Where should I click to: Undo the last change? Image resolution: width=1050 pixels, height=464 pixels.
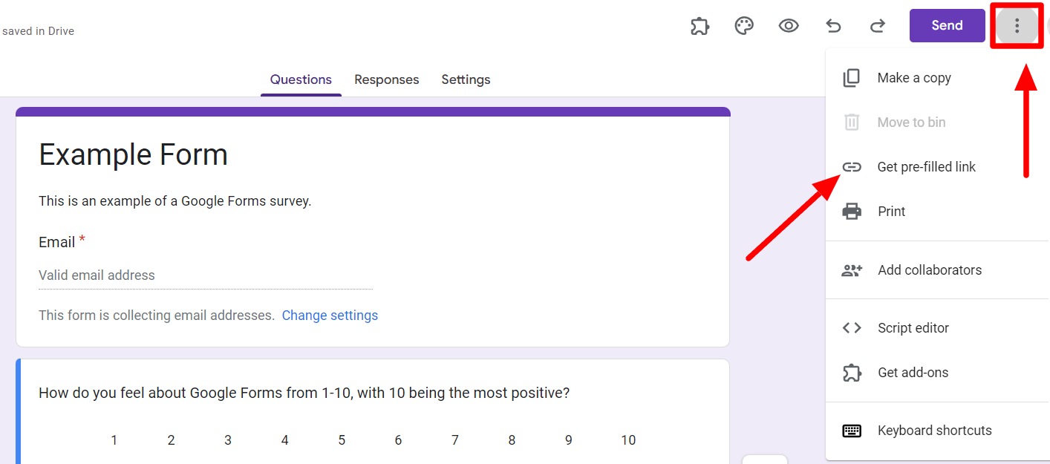tap(833, 26)
